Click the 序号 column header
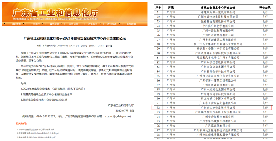 158,7
